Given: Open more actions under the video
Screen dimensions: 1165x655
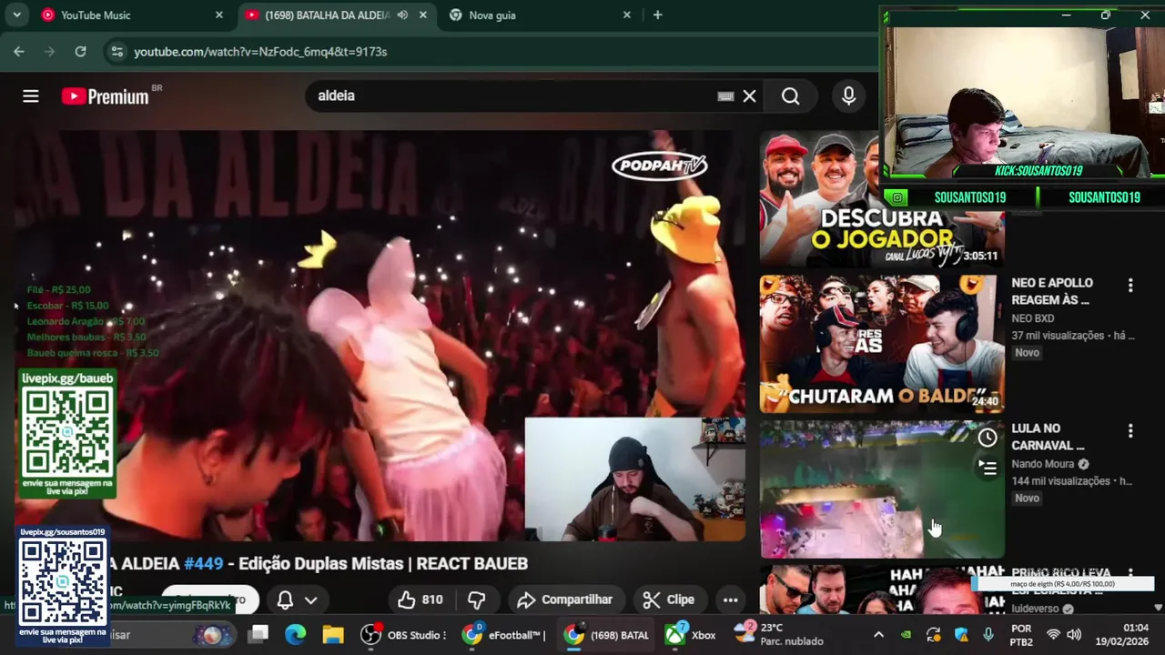Looking at the screenshot, I should point(730,600).
